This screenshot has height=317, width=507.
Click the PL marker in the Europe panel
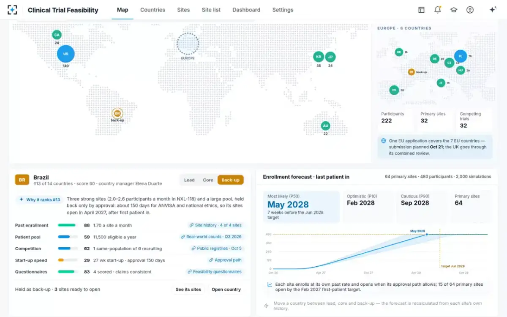461,56
